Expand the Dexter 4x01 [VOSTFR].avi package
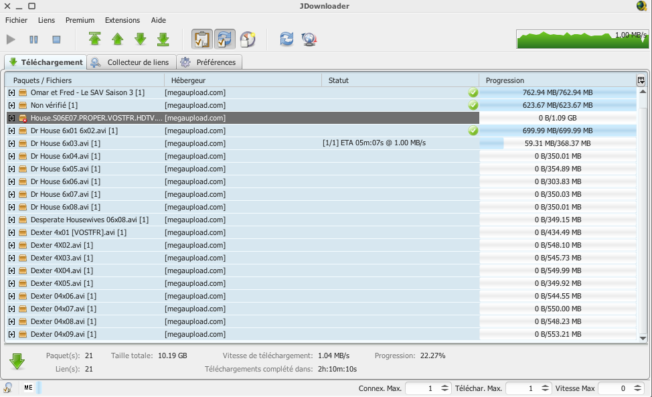Image resolution: width=652 pixels, height=397 pixels. pyautogui.click(x=11, y=232)
